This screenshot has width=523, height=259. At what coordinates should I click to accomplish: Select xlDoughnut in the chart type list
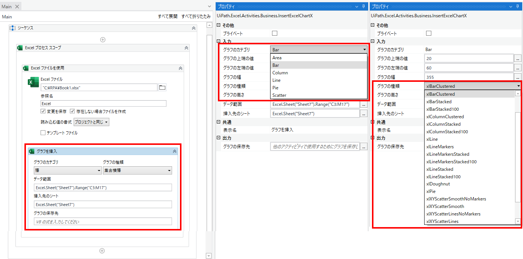click(470, 184)
